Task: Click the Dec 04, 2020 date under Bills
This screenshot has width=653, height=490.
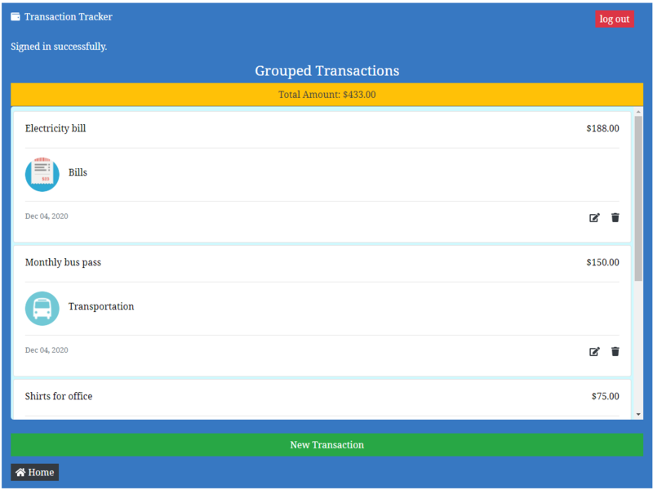Action: (47, 216)
